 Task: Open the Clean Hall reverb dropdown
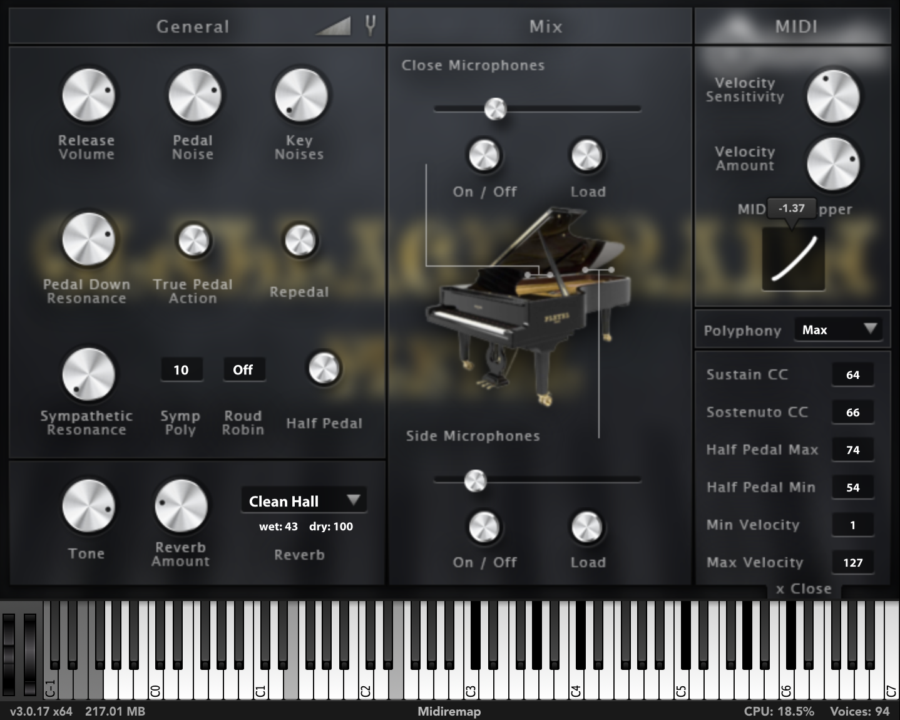(304, 501)
